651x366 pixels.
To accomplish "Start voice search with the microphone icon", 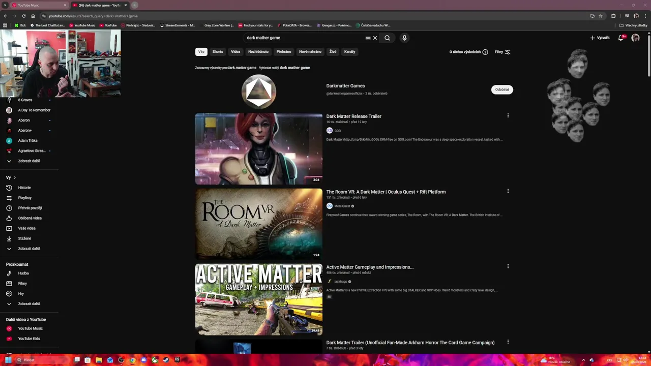I will (404, 38).
